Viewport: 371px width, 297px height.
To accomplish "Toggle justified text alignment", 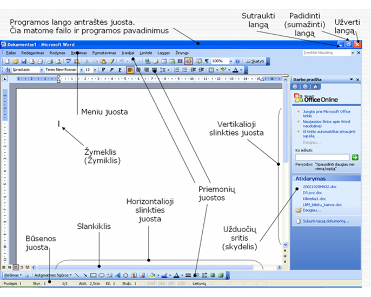I will [x=155, y=70].
